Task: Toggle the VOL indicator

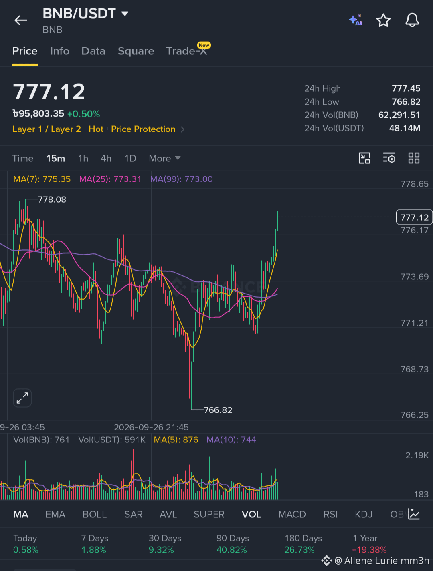Action: pos(251,514)
